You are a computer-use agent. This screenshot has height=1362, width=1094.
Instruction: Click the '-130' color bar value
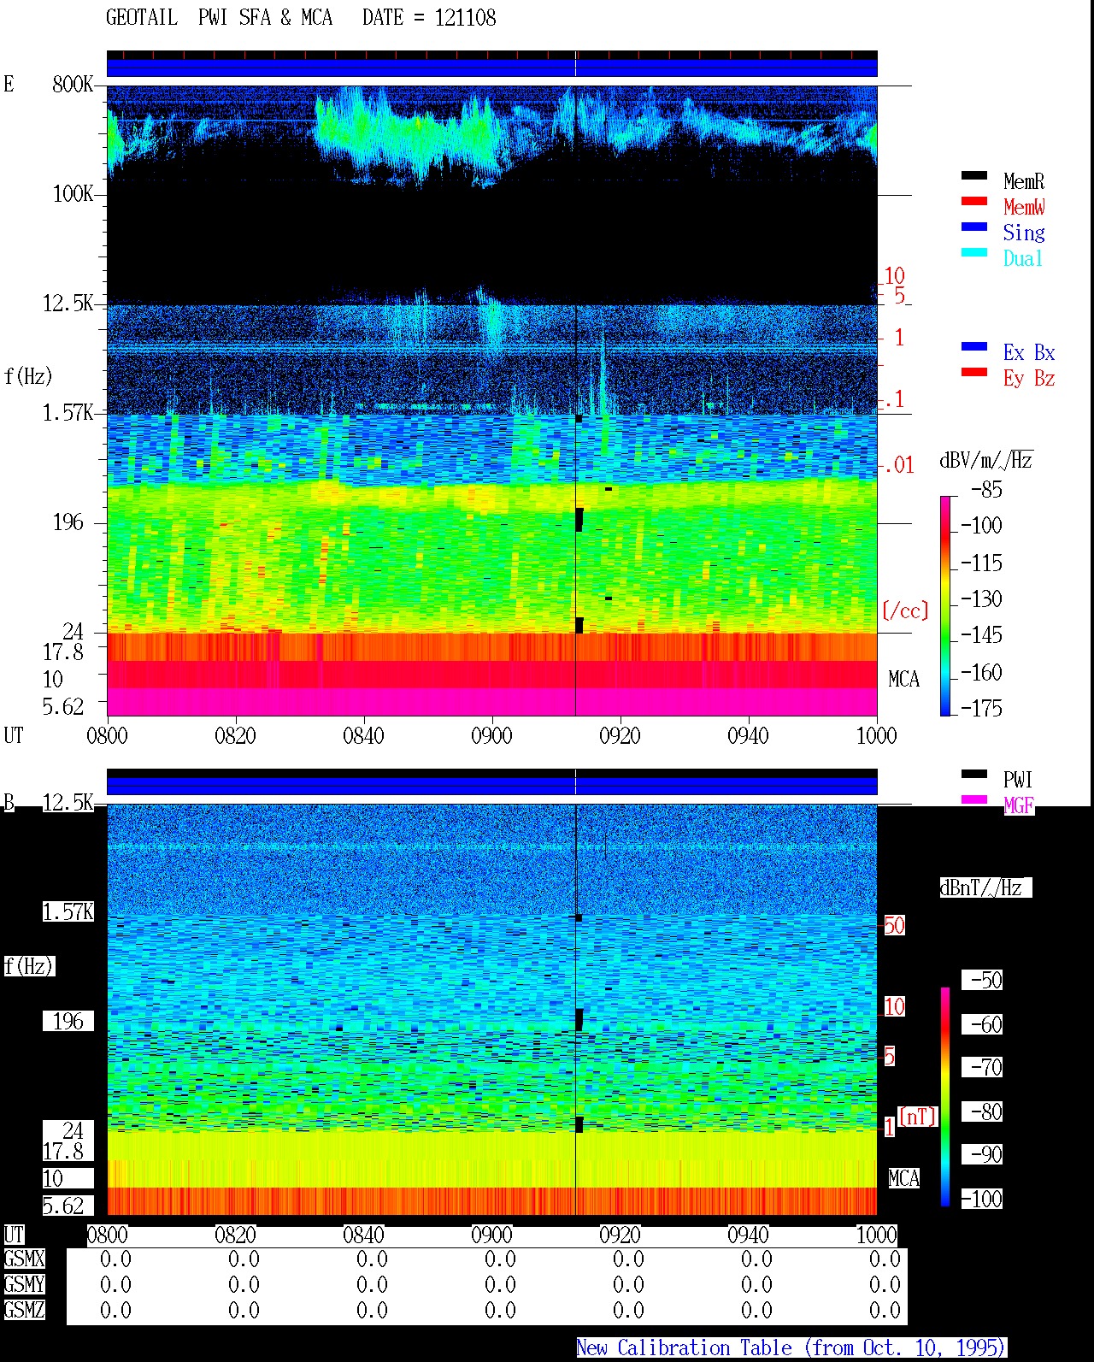(981, 599)
